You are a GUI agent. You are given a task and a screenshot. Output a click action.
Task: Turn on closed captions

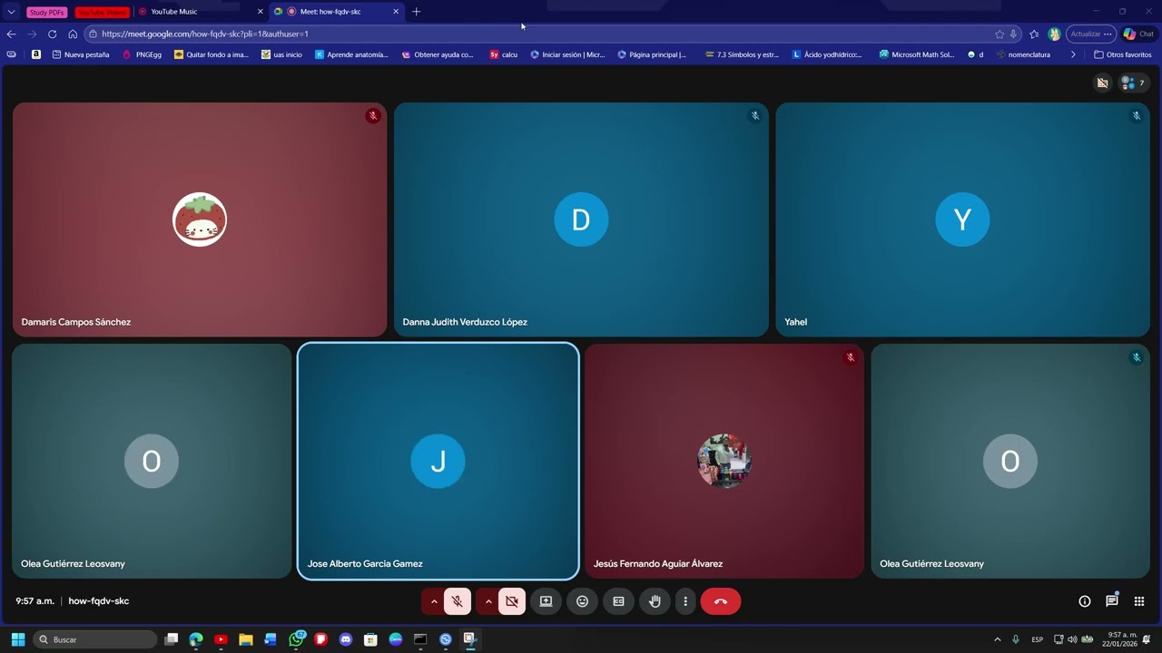tap(618, 601)
